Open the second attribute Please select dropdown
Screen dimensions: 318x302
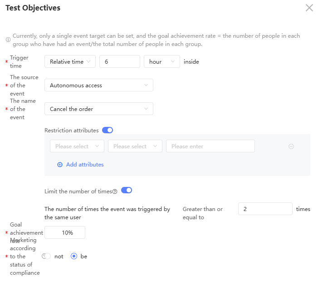(135, 146)
